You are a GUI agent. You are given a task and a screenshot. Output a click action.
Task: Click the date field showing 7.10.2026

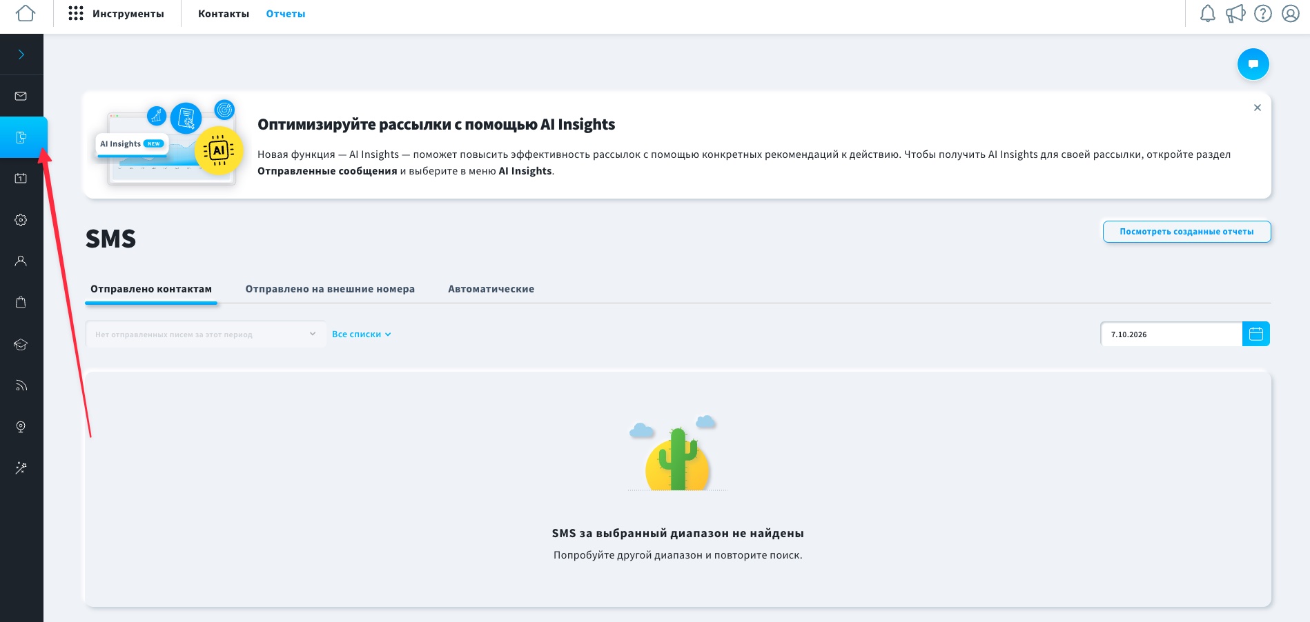[1171, 334]
